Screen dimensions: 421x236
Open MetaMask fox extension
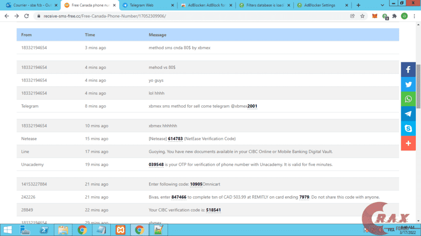coord(375,16)
